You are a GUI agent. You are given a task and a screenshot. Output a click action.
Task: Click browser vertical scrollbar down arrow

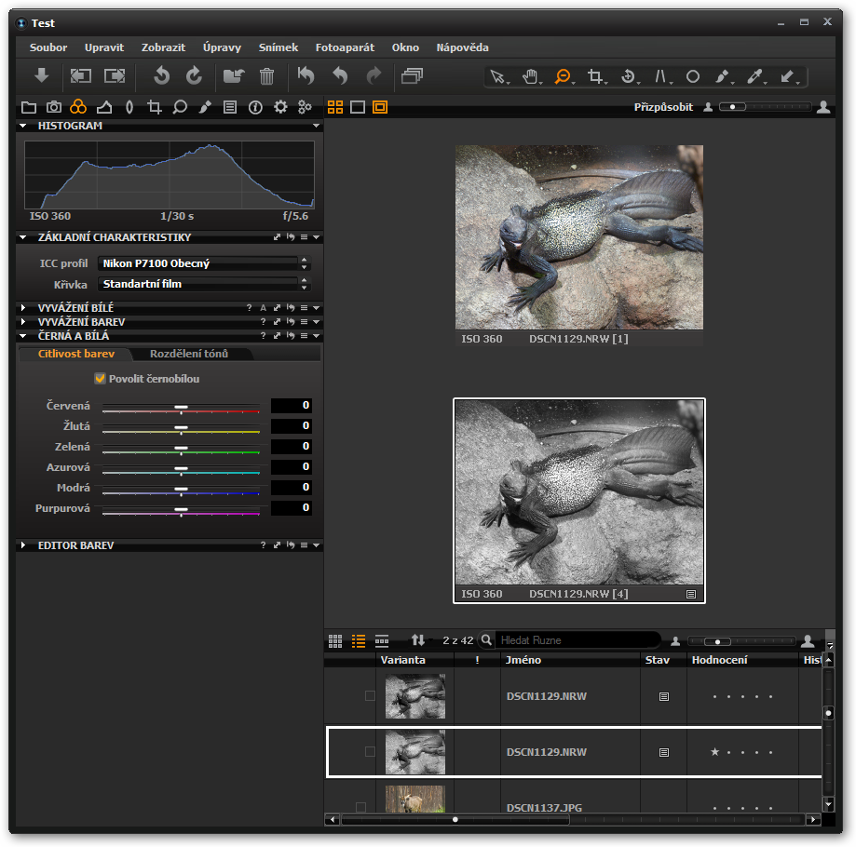pos(828,803)
